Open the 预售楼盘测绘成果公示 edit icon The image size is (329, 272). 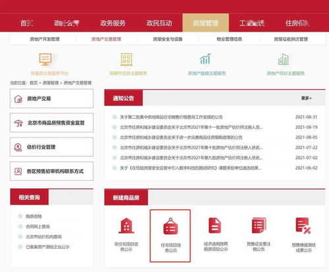[303, 226]
